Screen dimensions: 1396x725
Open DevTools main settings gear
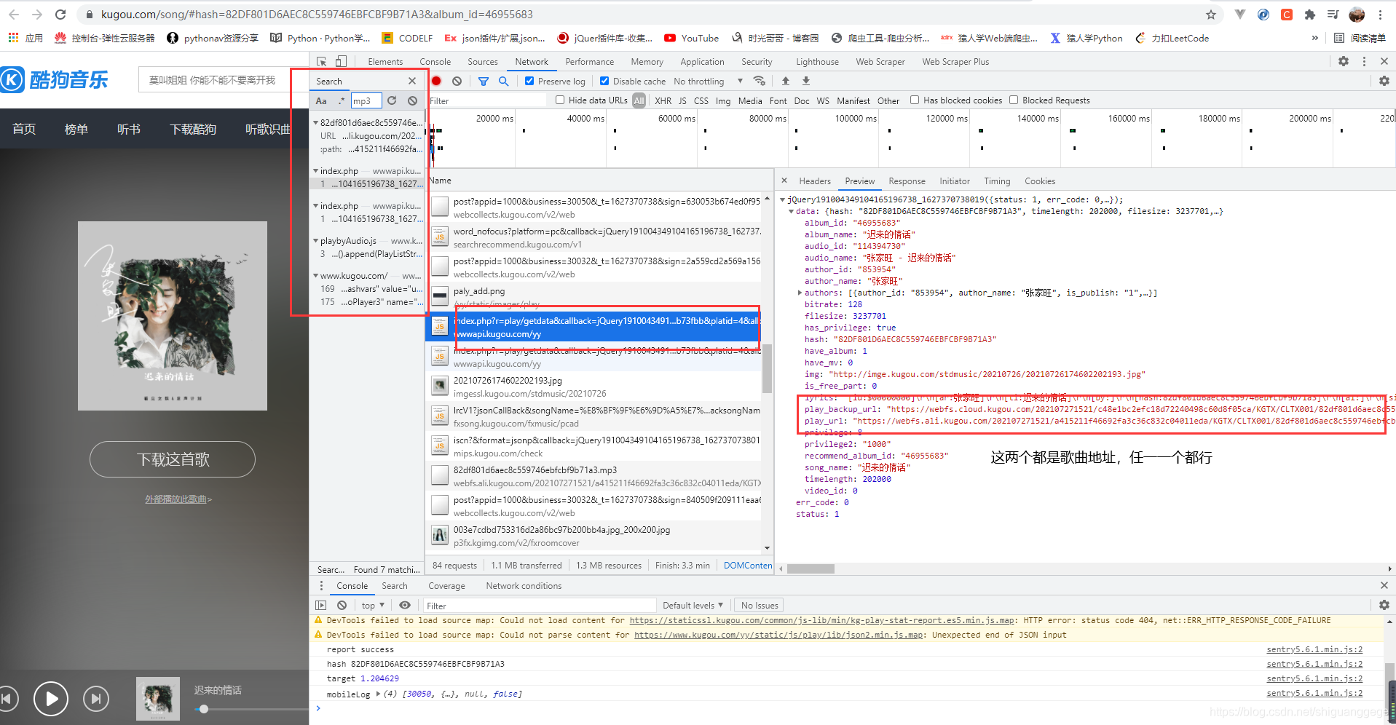[1344, 62]
